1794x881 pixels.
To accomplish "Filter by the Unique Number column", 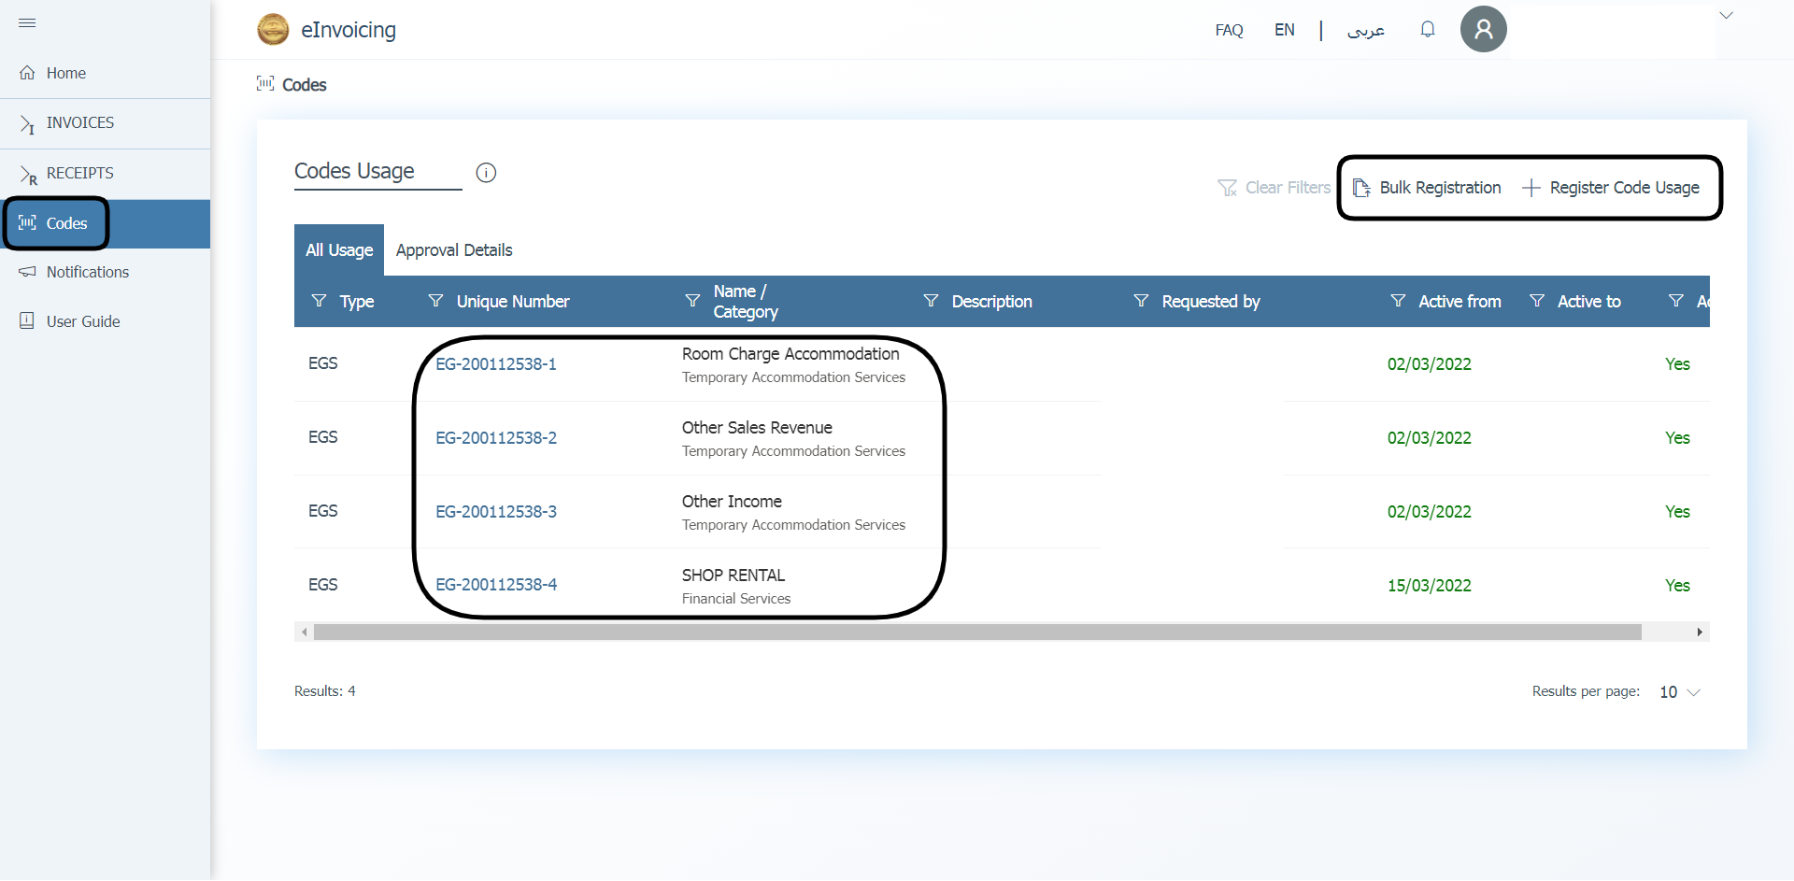I will [x=435, y=301].
